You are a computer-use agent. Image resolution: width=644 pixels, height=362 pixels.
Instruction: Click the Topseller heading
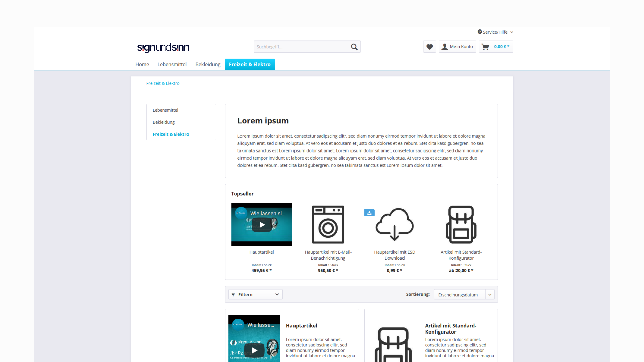[243, 194]
